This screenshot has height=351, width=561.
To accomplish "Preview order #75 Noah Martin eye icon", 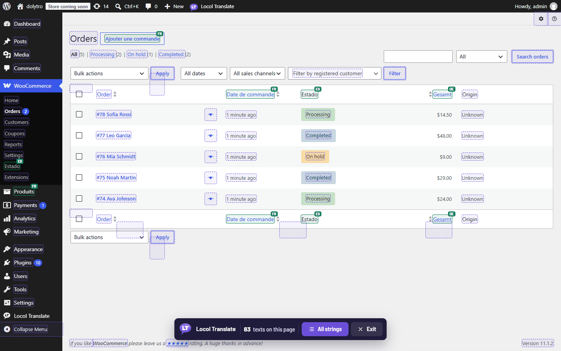I will pyautogui.click(x=211, y=178).
